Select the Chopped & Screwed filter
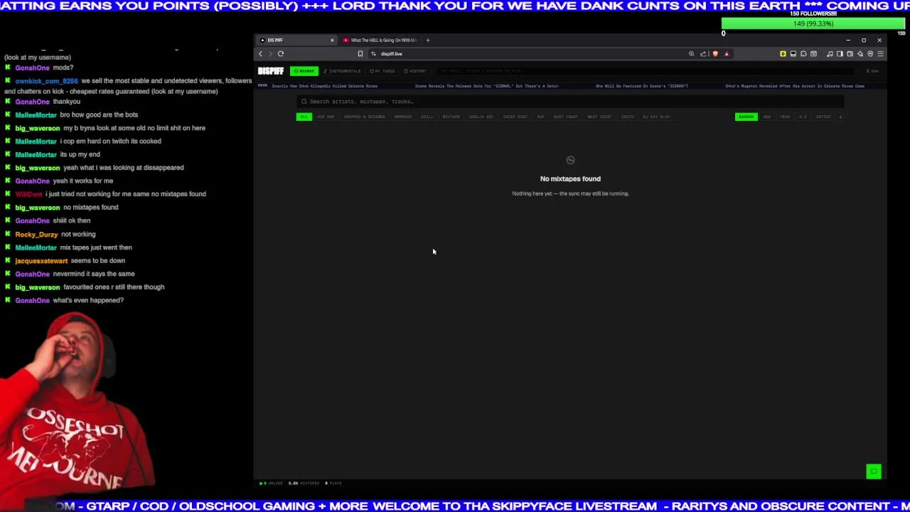The height and width of the screenshot is (512, 910). pyautogui.click(x=364, y=117)
